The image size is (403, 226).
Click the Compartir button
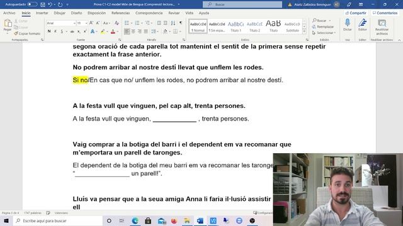coord(356,13)
